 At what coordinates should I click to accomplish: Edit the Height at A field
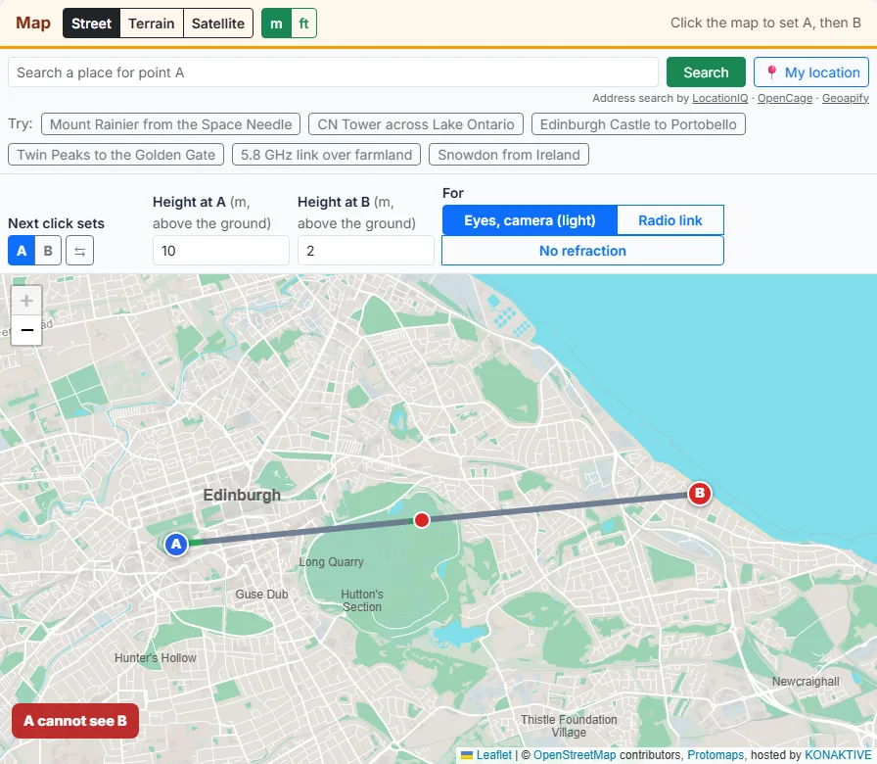click(221, 251)
